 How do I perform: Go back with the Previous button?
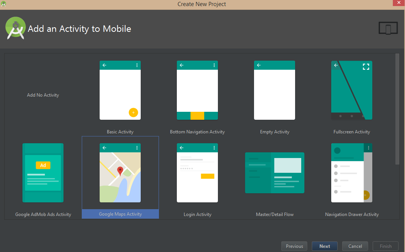coord(294,246)
